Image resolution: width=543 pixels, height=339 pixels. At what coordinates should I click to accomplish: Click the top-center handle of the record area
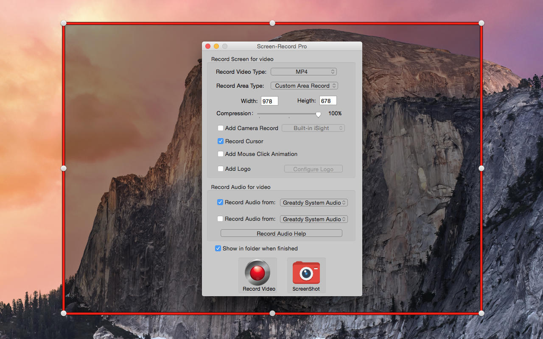click(x=272, y=23)
